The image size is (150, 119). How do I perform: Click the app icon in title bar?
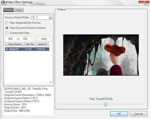[3, 2]
